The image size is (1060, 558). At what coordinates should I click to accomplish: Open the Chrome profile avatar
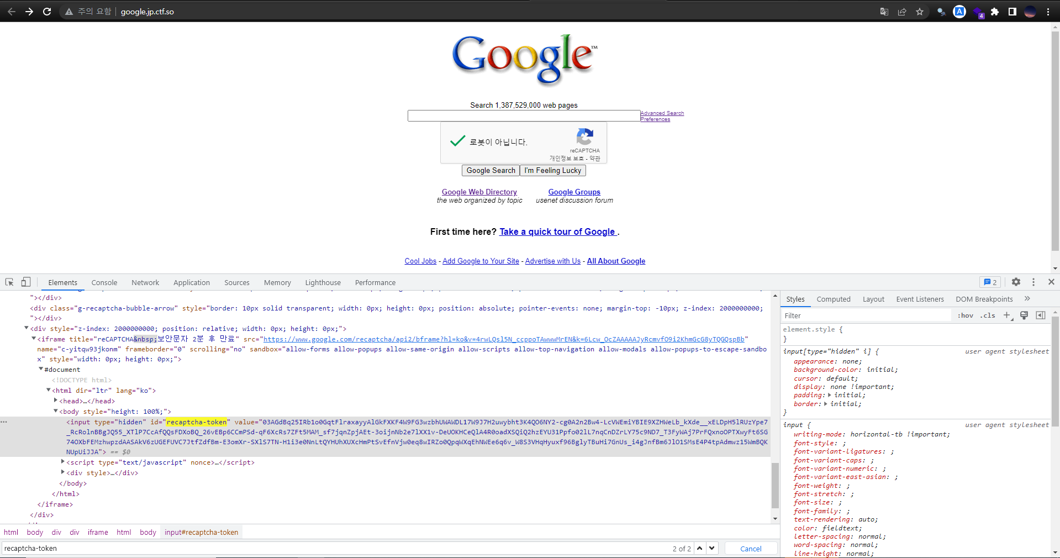[1030, 12]
